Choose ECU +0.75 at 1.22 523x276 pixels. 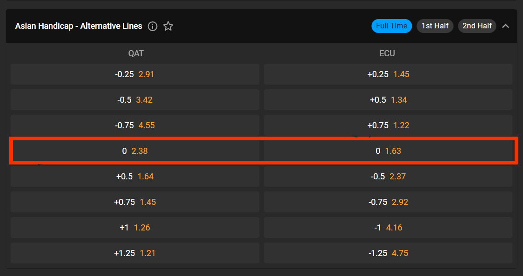(388, 125)
